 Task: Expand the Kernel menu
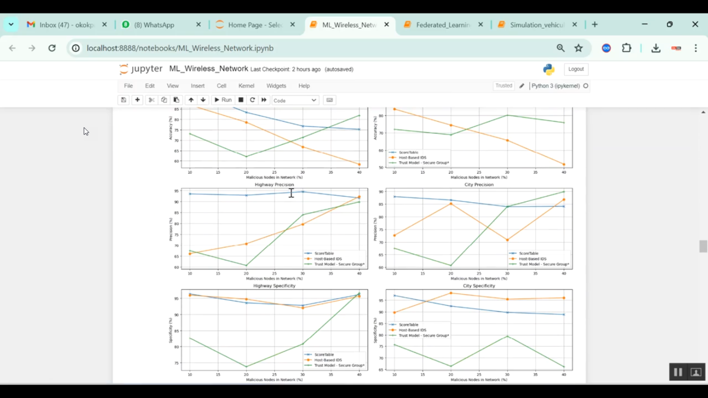(246, 85)
